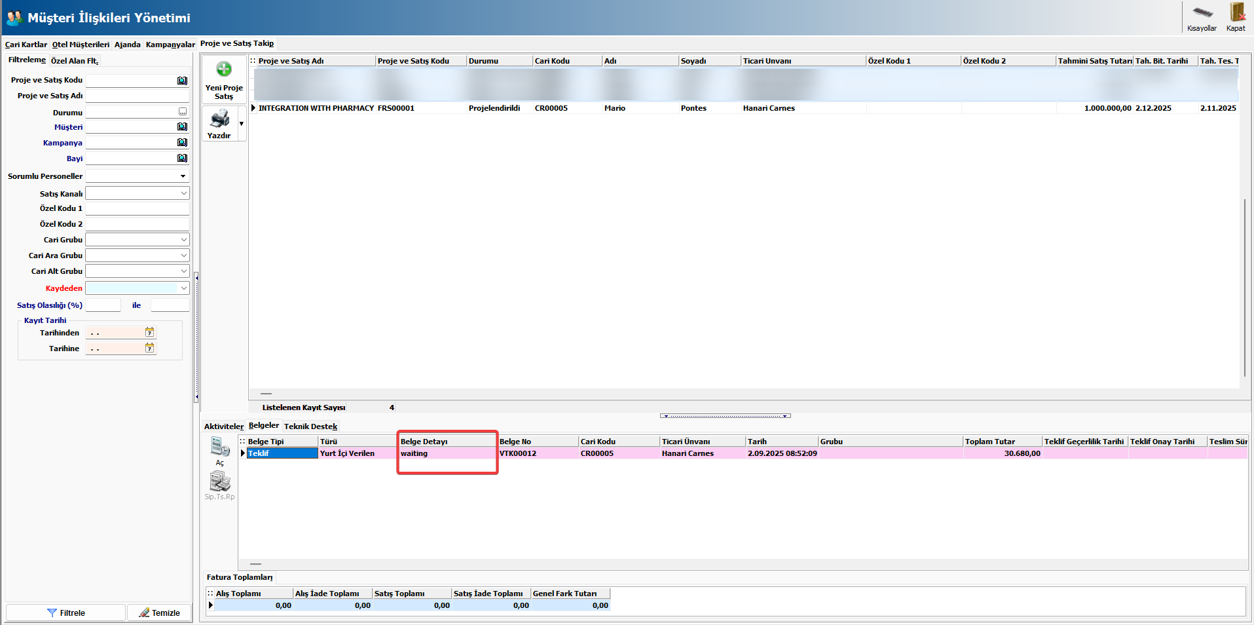Open the Kampanya lookup icon
Screen dimensions: 1254x625
click(182, 143)
